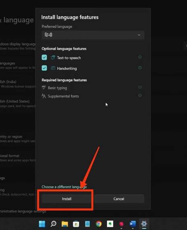Open Google Chrome from taskbar
This screenshot has height=230, width=187.
pyautogui.click(x=99, y=224)
